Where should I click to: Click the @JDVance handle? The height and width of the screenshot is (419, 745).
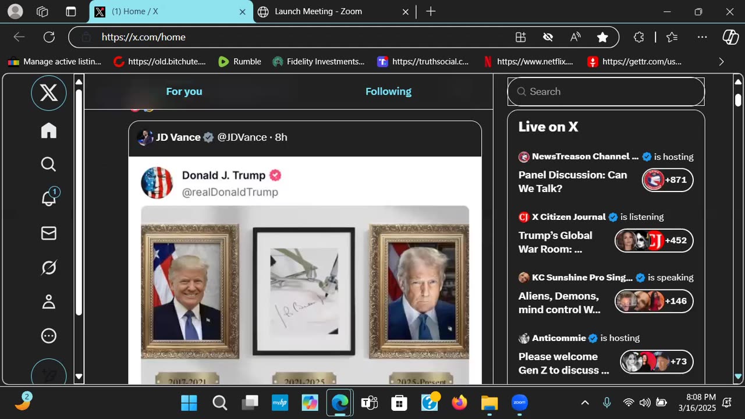tap(242, 137)
